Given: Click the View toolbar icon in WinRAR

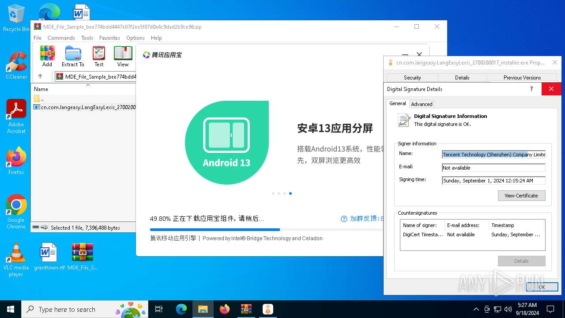Looking at the screenshot, I should coord(123,56).
